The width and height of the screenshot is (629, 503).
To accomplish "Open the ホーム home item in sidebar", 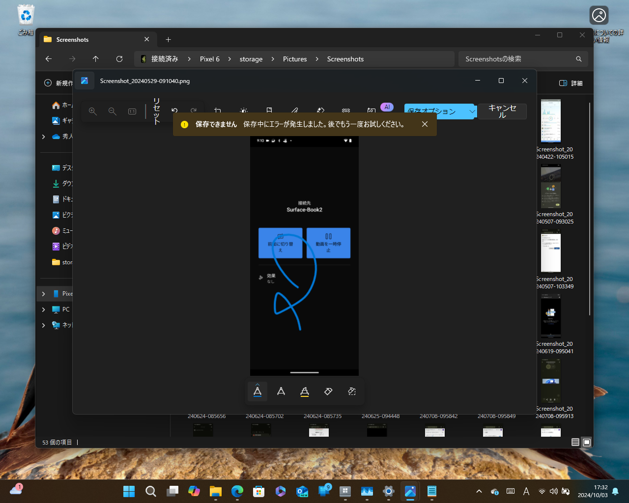I will coord(62,105).
